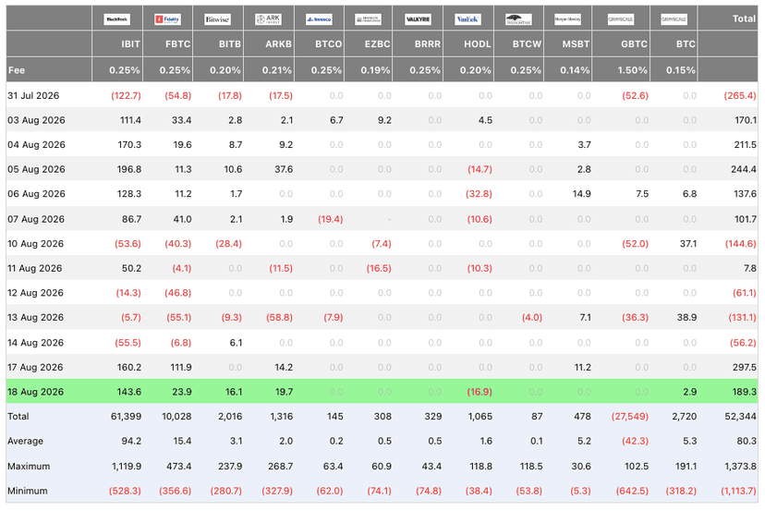765x511 pixels.
Task: Select the highlighted 18 Aug 2026 row date
Action: 35,392
